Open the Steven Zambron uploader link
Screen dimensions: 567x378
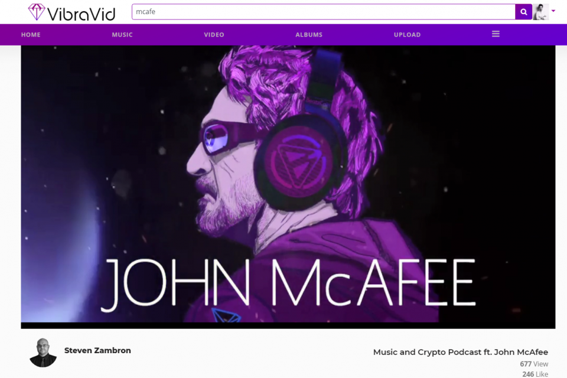(97, 350)
